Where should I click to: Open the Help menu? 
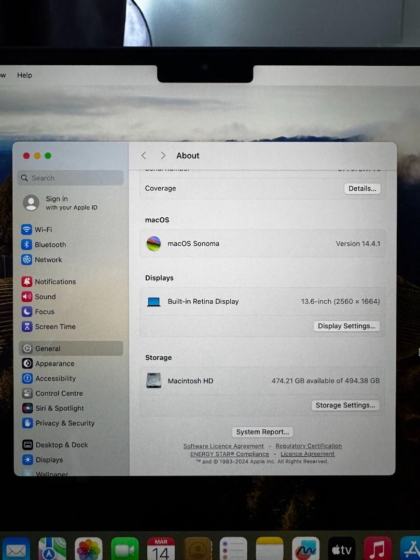click(x=25, y=75)
